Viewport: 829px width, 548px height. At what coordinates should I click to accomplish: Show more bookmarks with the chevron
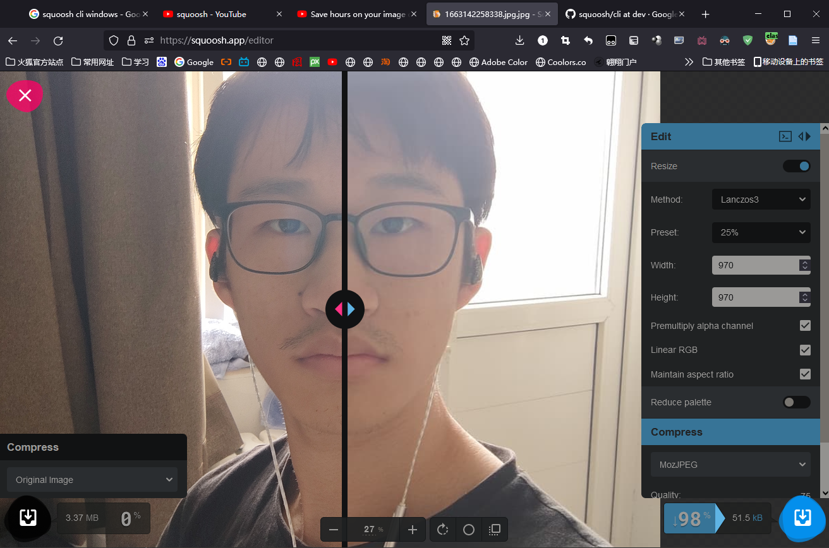[689, 62]
